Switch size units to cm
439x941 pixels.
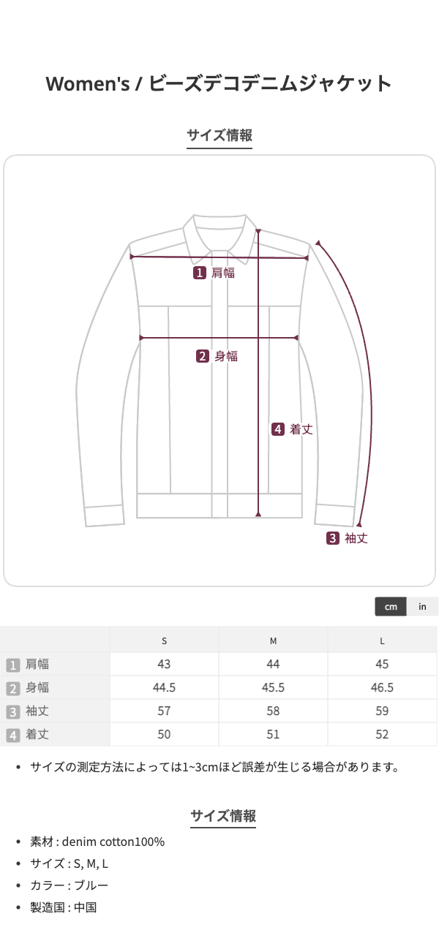[391, 607]
